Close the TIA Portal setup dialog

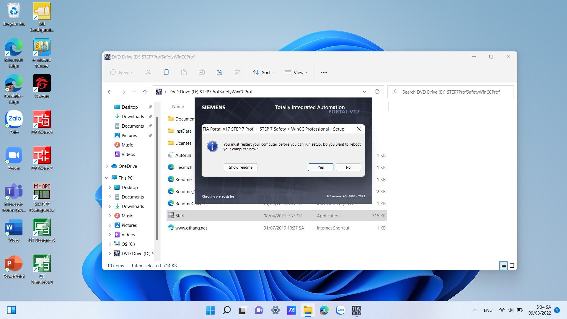359,129
